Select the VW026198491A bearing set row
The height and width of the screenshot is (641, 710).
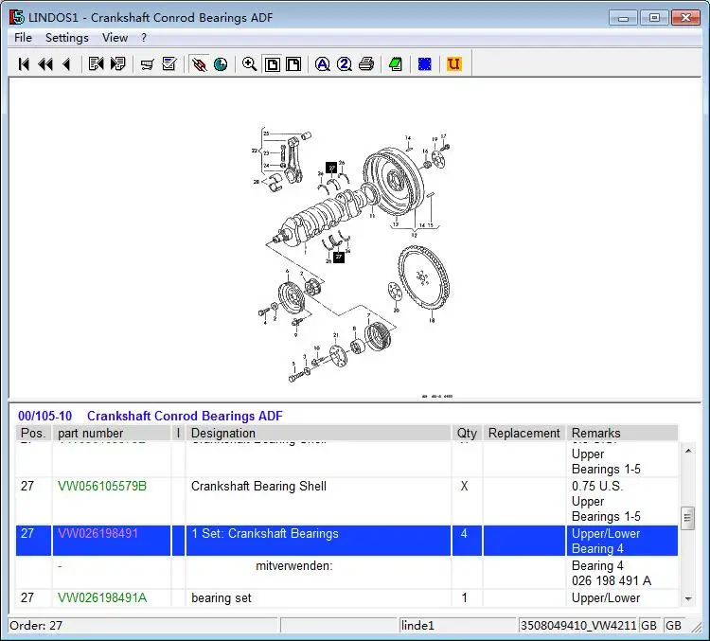click(102, 598)
